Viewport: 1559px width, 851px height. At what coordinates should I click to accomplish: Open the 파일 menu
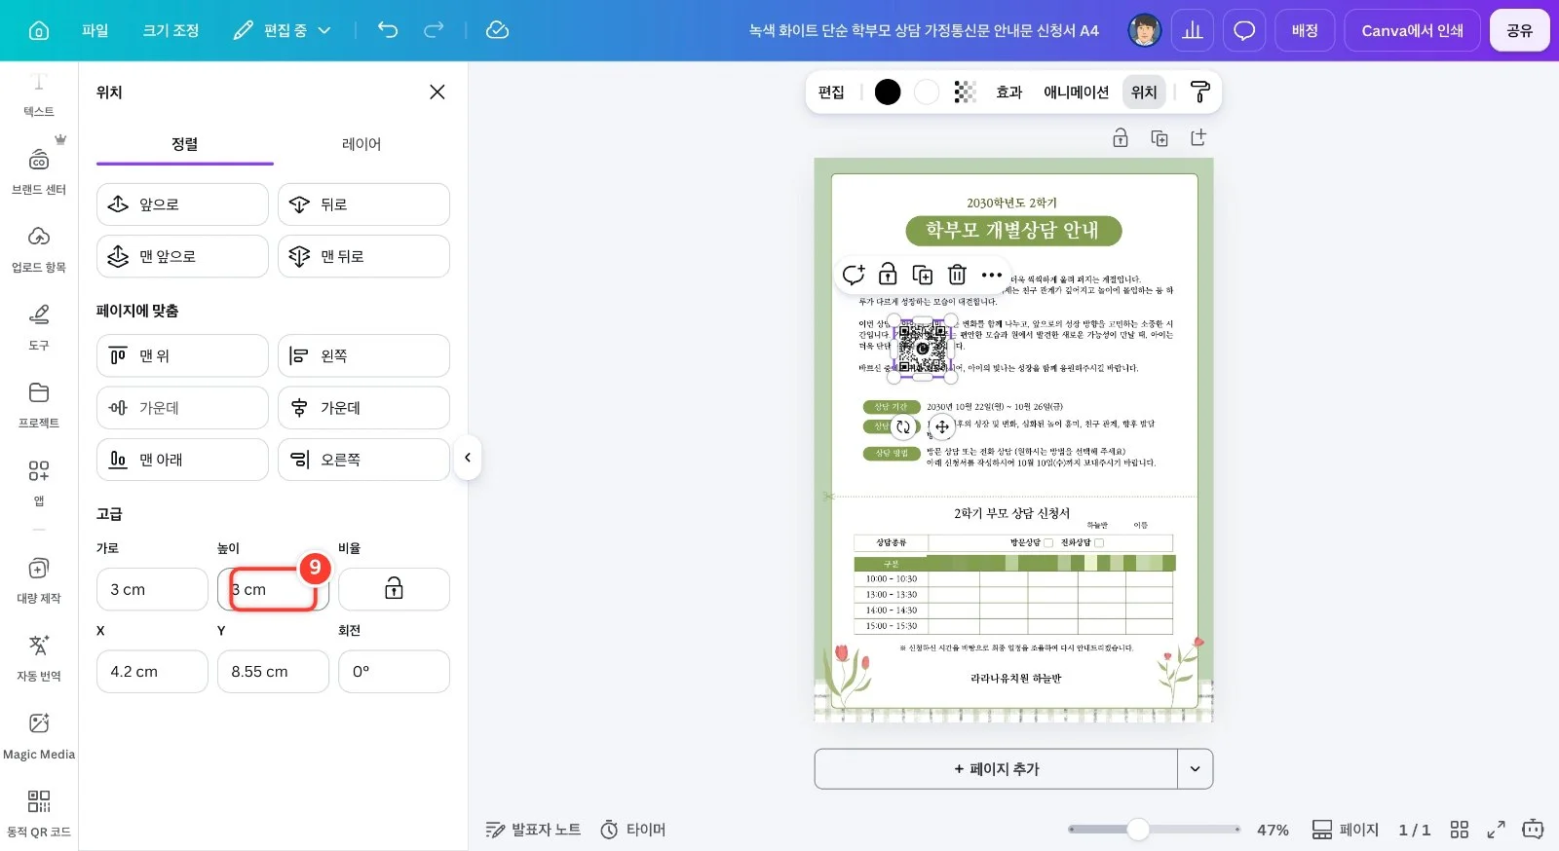click(95, 30)
